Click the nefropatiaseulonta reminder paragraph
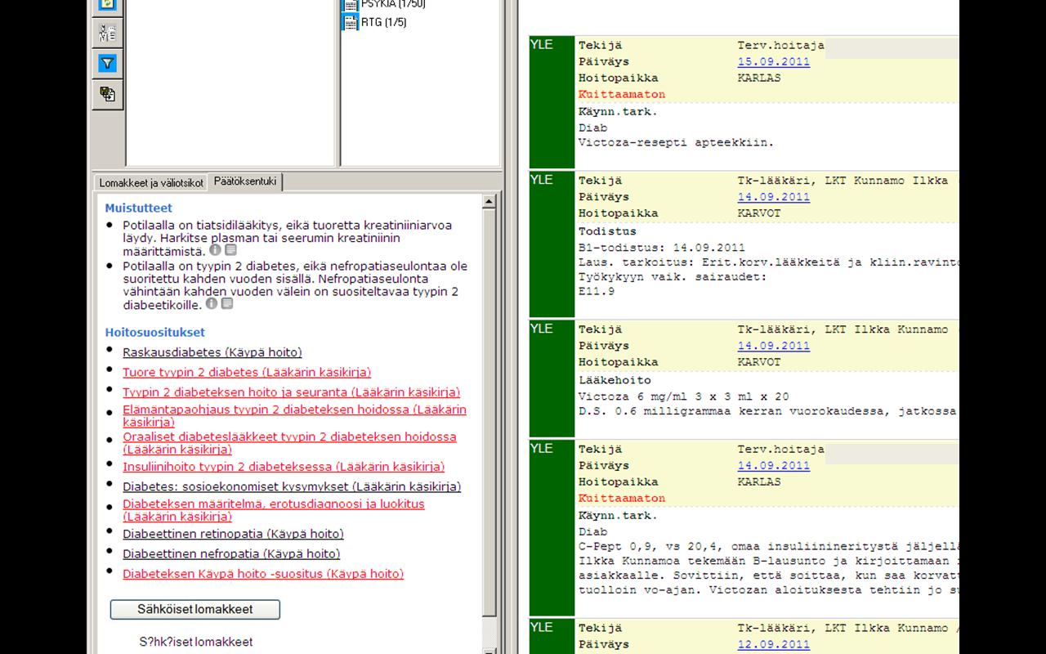The width and height of the screenshot is (1046, 654). (x=295, y=284)
